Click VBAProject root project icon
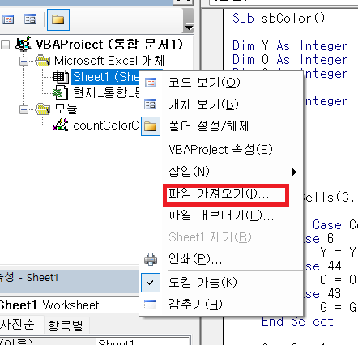 (x=23, y=44)
